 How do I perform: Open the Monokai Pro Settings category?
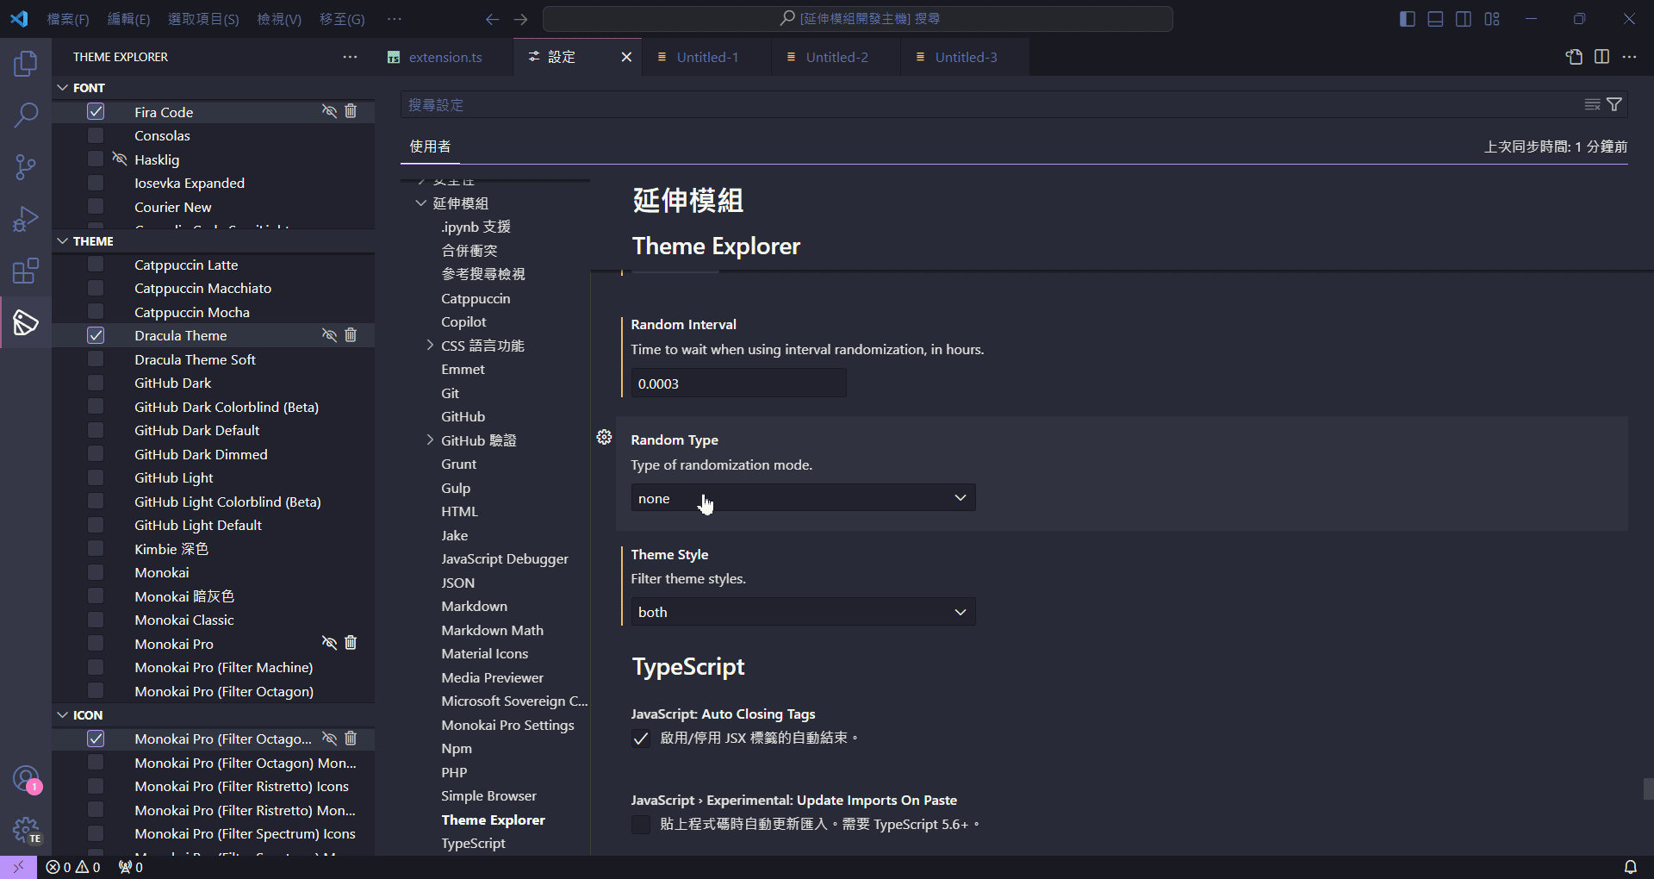pyautogui.click(x=507, y=726)
